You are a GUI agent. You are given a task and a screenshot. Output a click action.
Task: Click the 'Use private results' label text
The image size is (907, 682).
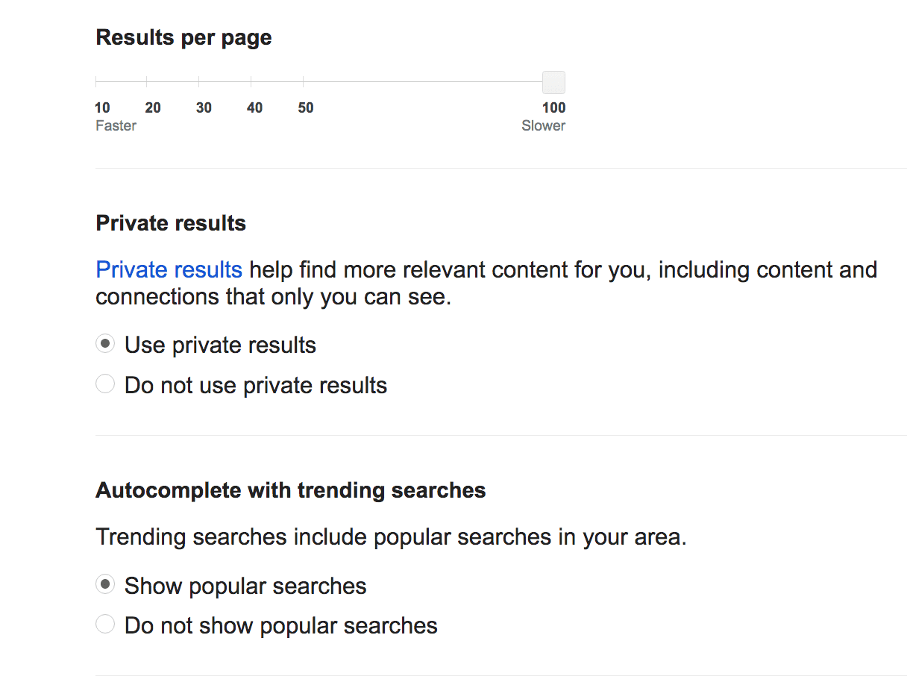(220, 345)
